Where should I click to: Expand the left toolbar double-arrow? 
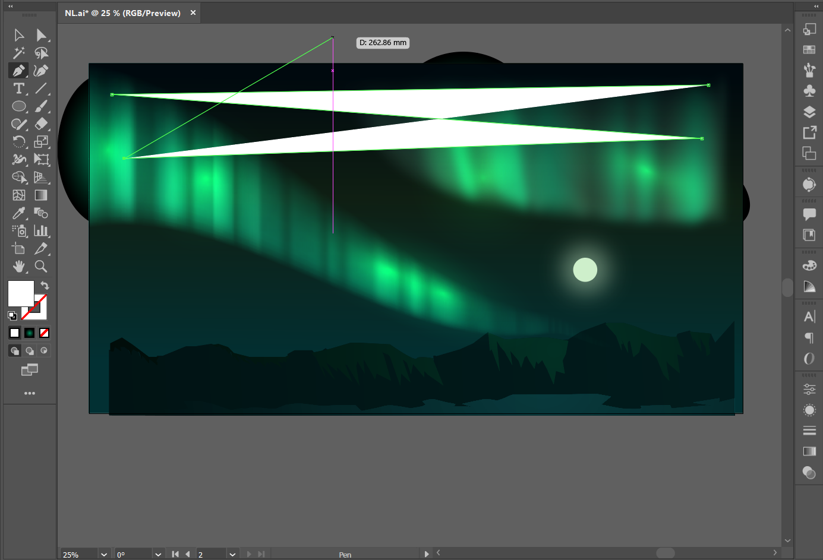11,6
